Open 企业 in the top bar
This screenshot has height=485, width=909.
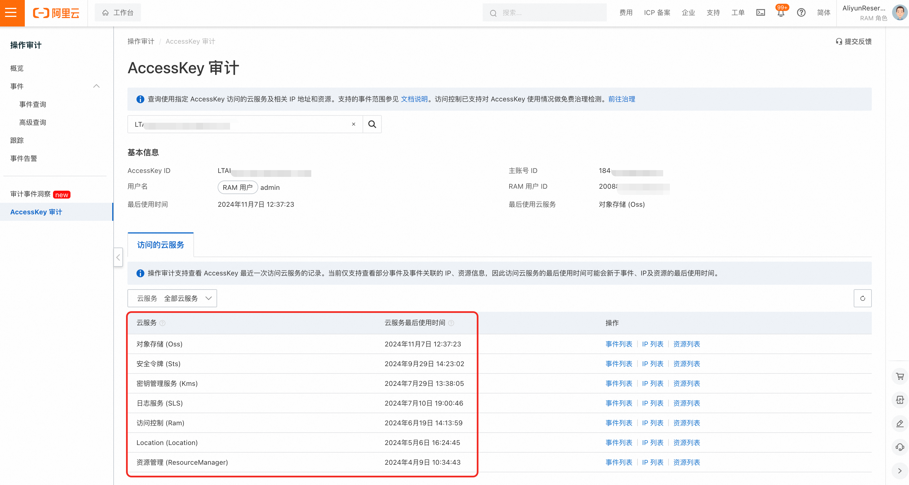point(689,13)
